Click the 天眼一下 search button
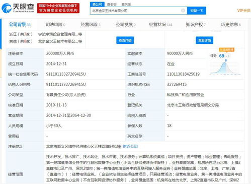 pos(197,11)
